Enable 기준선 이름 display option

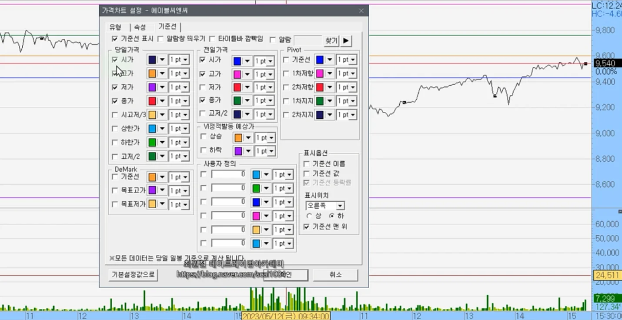(x=307, y=164)
